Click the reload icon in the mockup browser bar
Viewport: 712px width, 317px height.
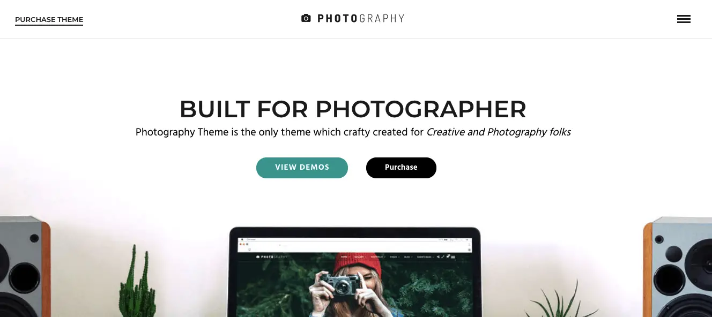249,250
